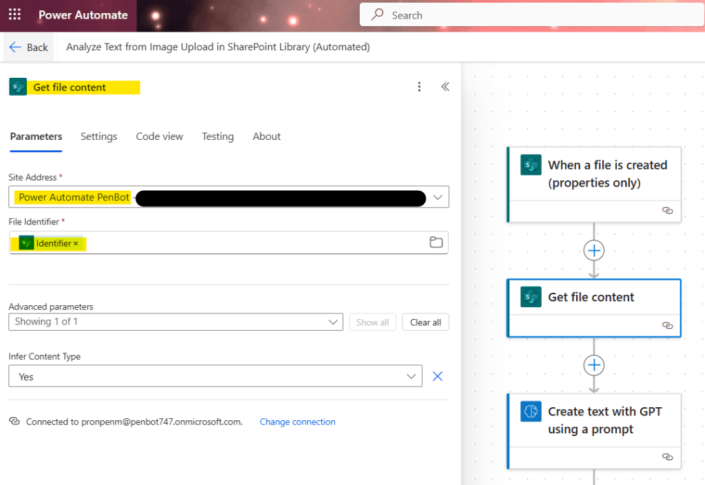Select the Create text with GPT action card

click(594, 420)
